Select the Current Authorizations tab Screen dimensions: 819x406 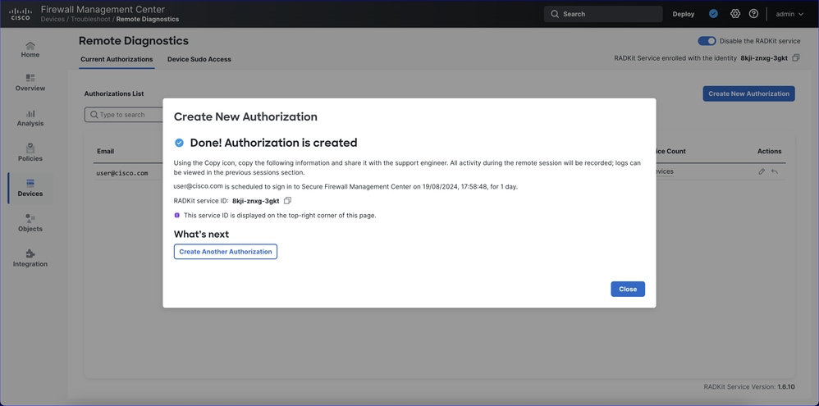pos(117,59)
